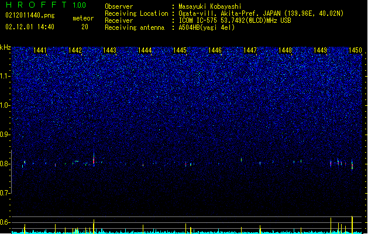Click the 1446 time axis marker

click(x=215, y=50)
